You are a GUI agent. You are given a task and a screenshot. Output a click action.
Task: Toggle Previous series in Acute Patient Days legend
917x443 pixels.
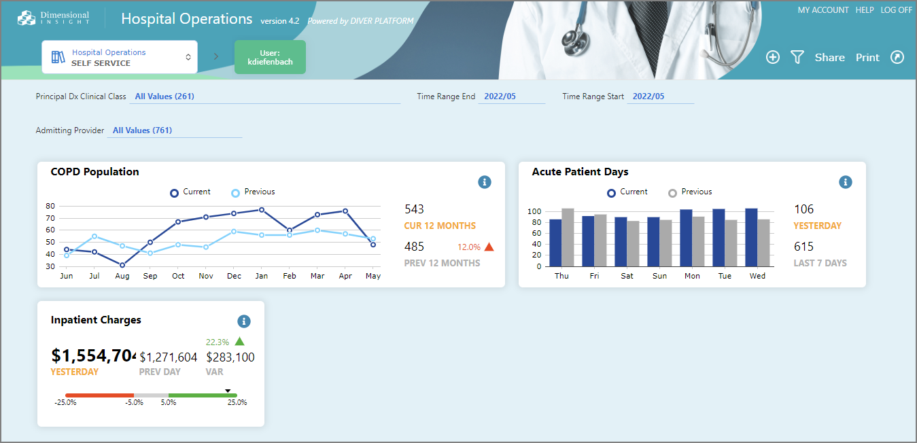[690, 192]
